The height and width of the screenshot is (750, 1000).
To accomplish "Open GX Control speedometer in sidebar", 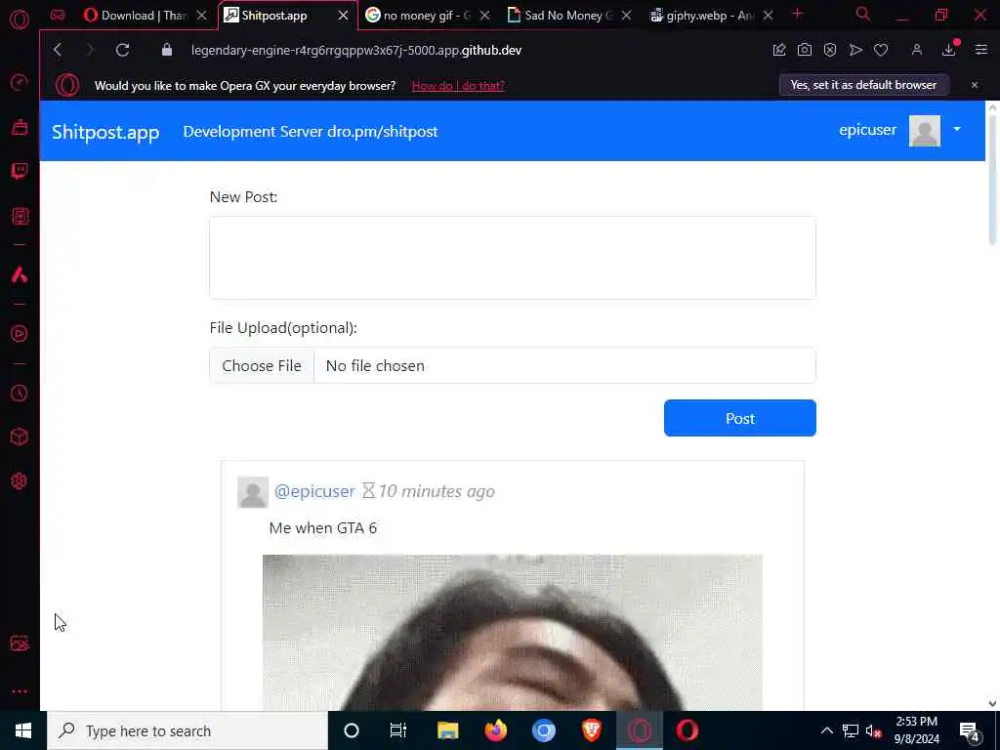I will (20, 82).
